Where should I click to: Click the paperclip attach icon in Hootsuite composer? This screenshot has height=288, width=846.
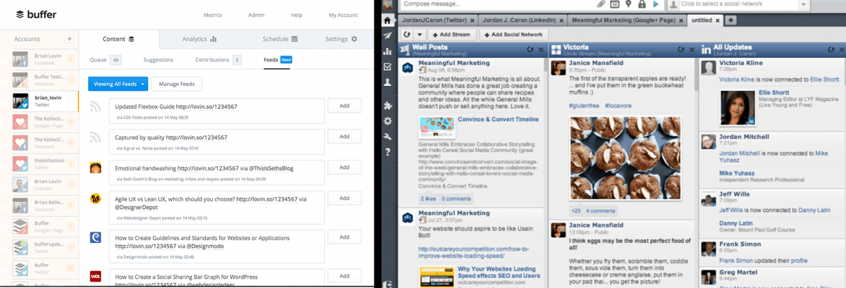(x=600, y=4)
